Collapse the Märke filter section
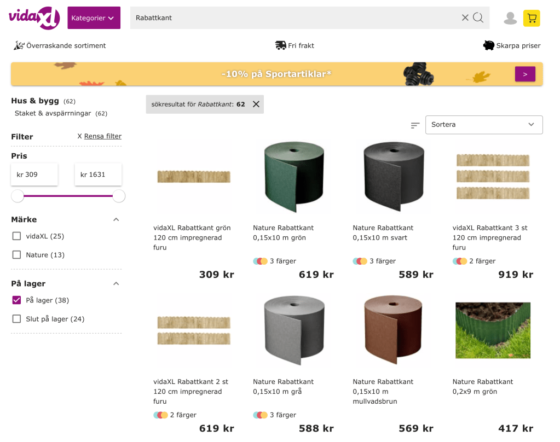The height and width of the screenshot is (442, 560). point(116,219)
